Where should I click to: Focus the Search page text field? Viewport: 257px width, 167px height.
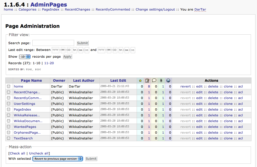pos(53,43)
